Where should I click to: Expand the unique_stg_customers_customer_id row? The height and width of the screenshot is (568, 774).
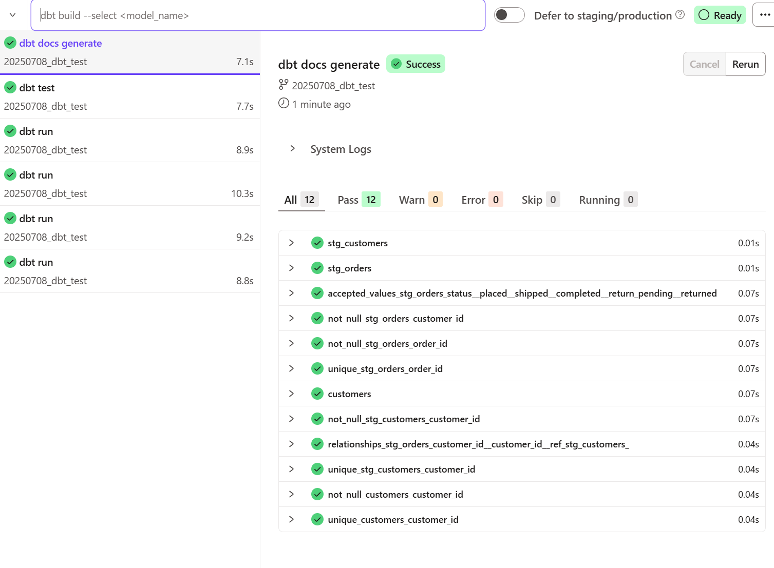click(x=291, y=469)
